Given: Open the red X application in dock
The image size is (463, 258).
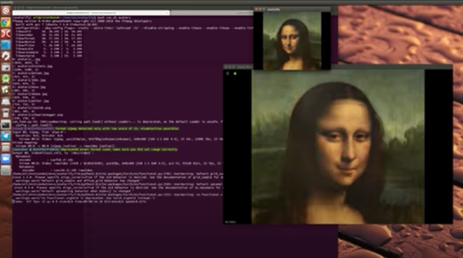Looking at the screenshot, I should 6,34.
